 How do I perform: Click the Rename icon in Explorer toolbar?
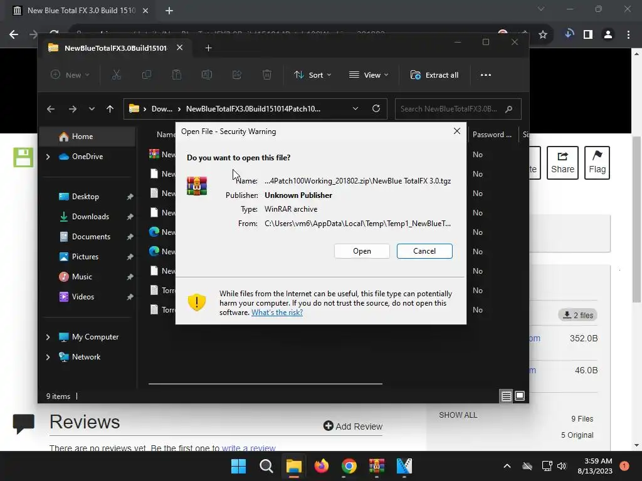pyautogui.click(x=207, y=75)
